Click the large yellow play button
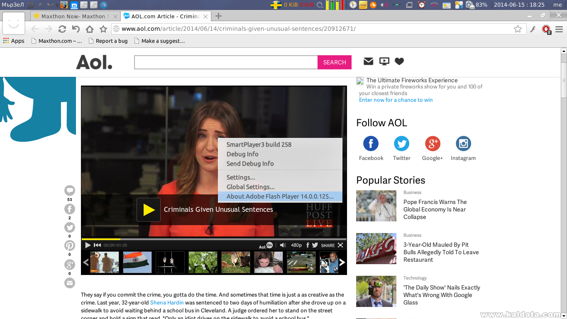The image size is (567, 319). click(x=149, y=210)
